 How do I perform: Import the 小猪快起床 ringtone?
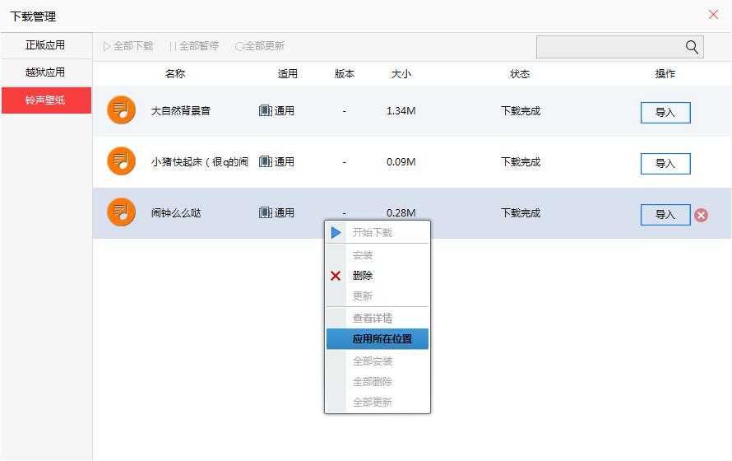[x=665, y=164]
